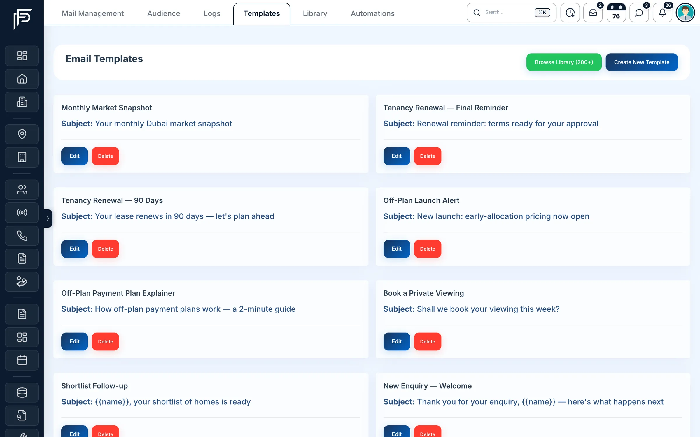Open the inbox icon with badge 2

pyautogui.click(x=593, y=13)
